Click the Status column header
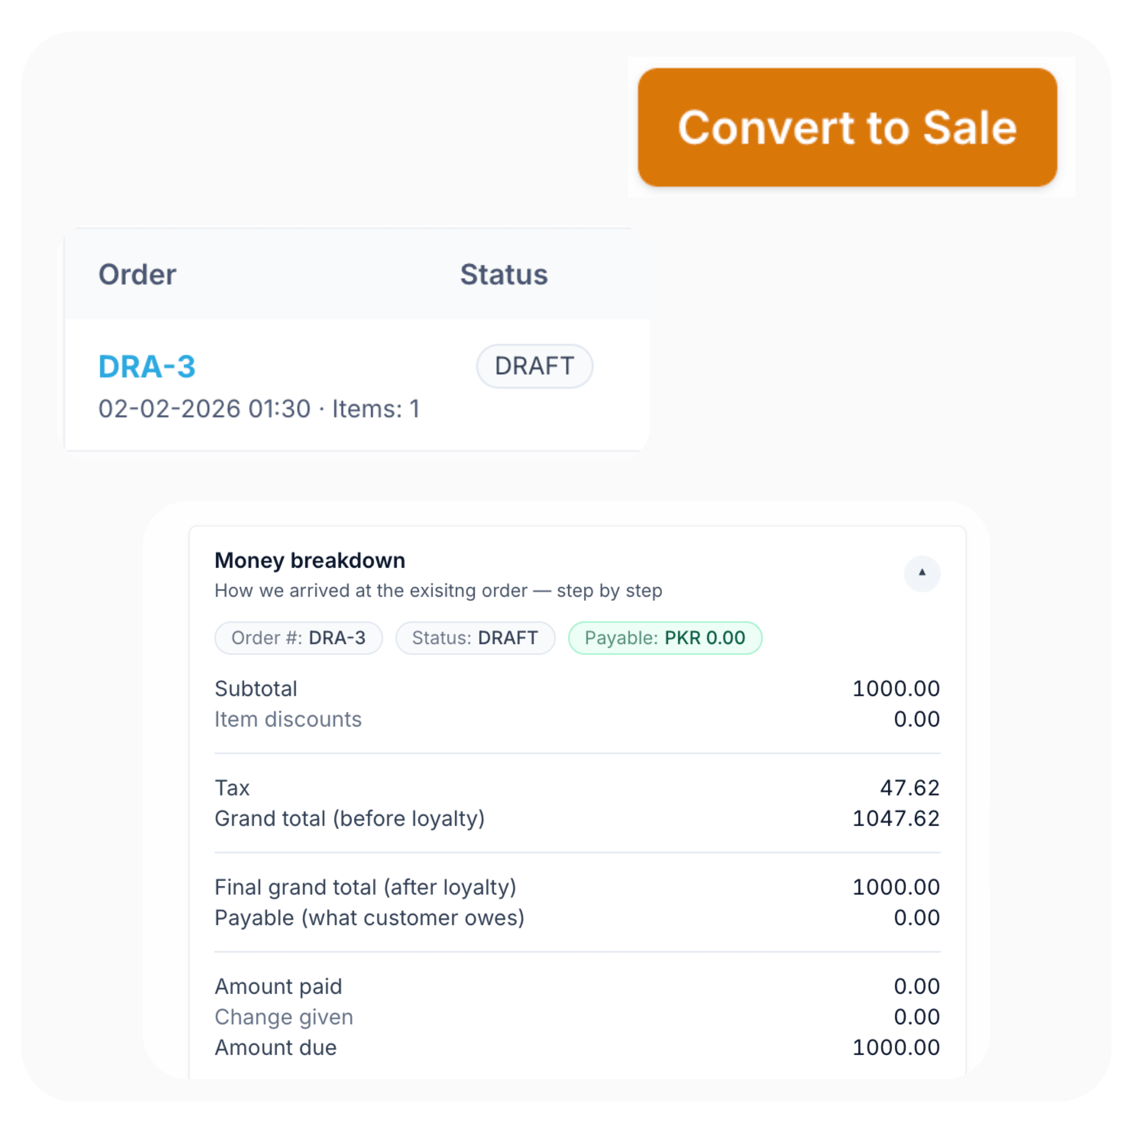This screenshot has width=1133, height=1133. click(503, 274)
